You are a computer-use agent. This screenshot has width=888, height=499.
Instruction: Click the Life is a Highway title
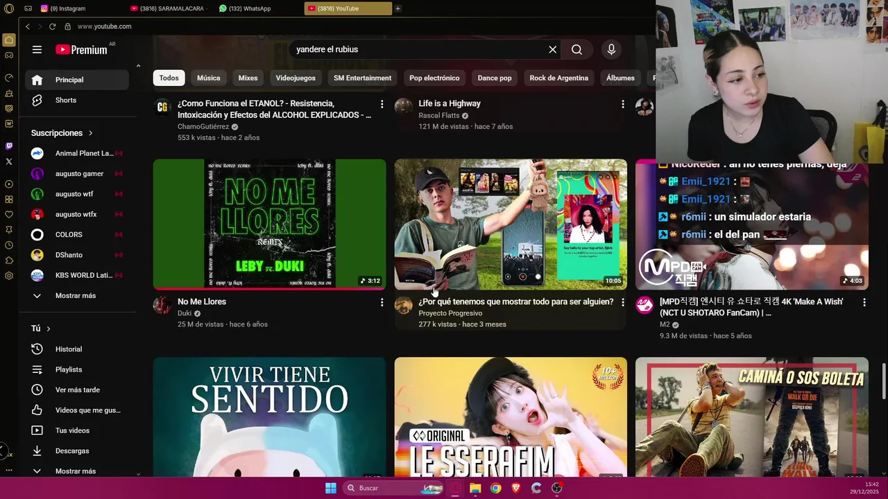450,104
